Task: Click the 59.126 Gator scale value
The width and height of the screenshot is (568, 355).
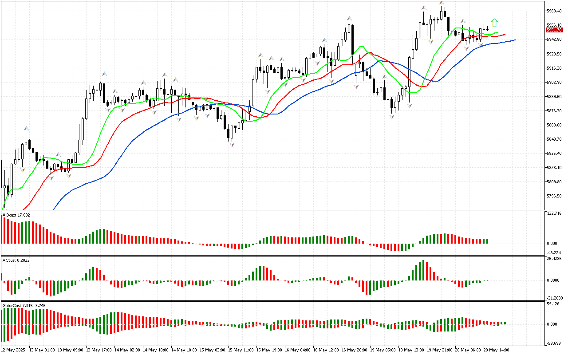Action: 554,304
